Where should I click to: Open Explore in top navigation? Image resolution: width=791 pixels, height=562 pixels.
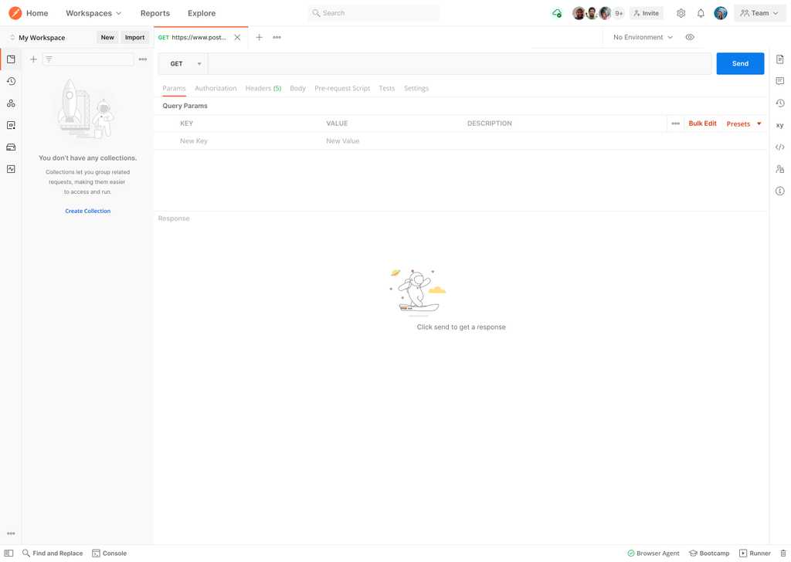[x=202, y=13]
